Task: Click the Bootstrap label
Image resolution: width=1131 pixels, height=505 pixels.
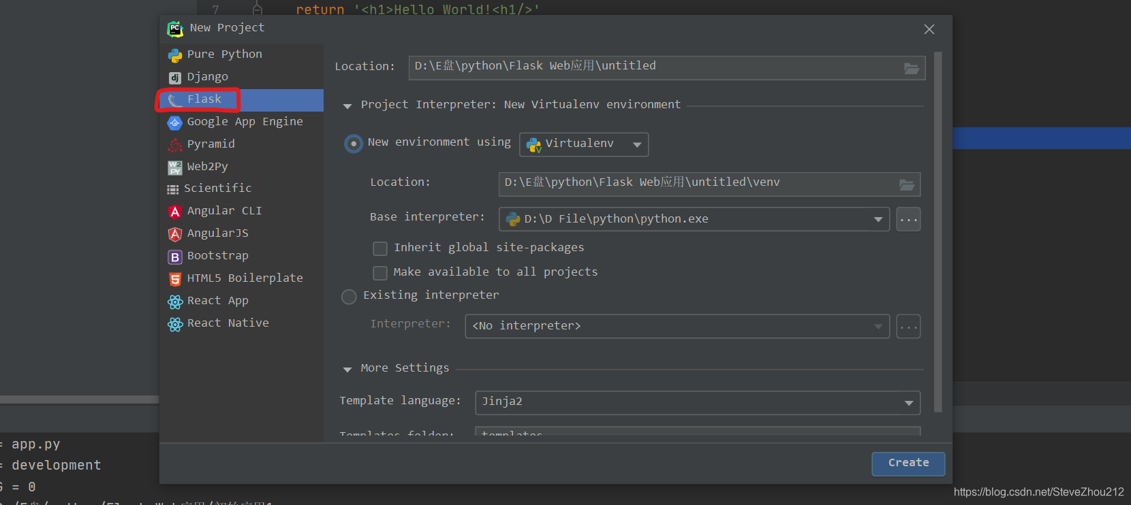Action: [x=218, y=256]
